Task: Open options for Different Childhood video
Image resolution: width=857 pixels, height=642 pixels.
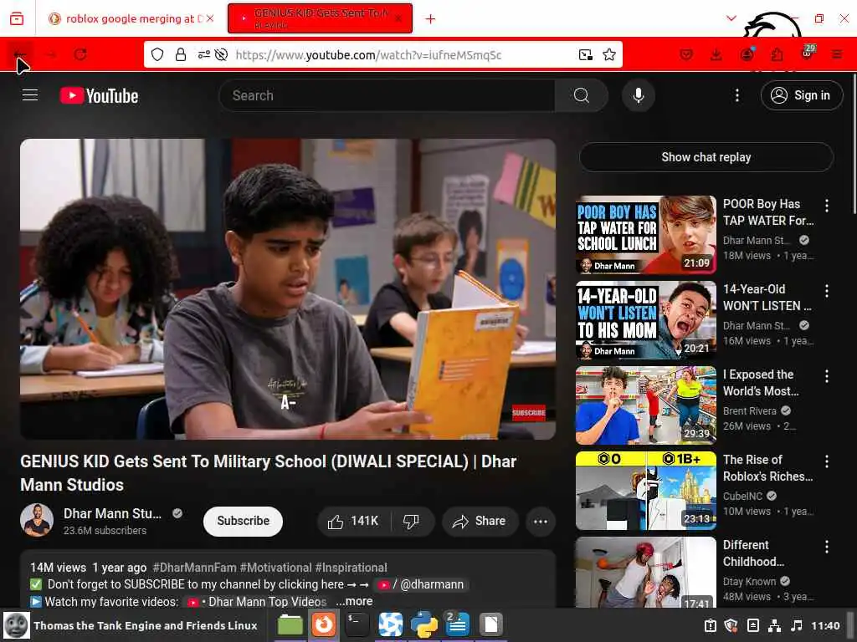Action: (x=826, y=547)
